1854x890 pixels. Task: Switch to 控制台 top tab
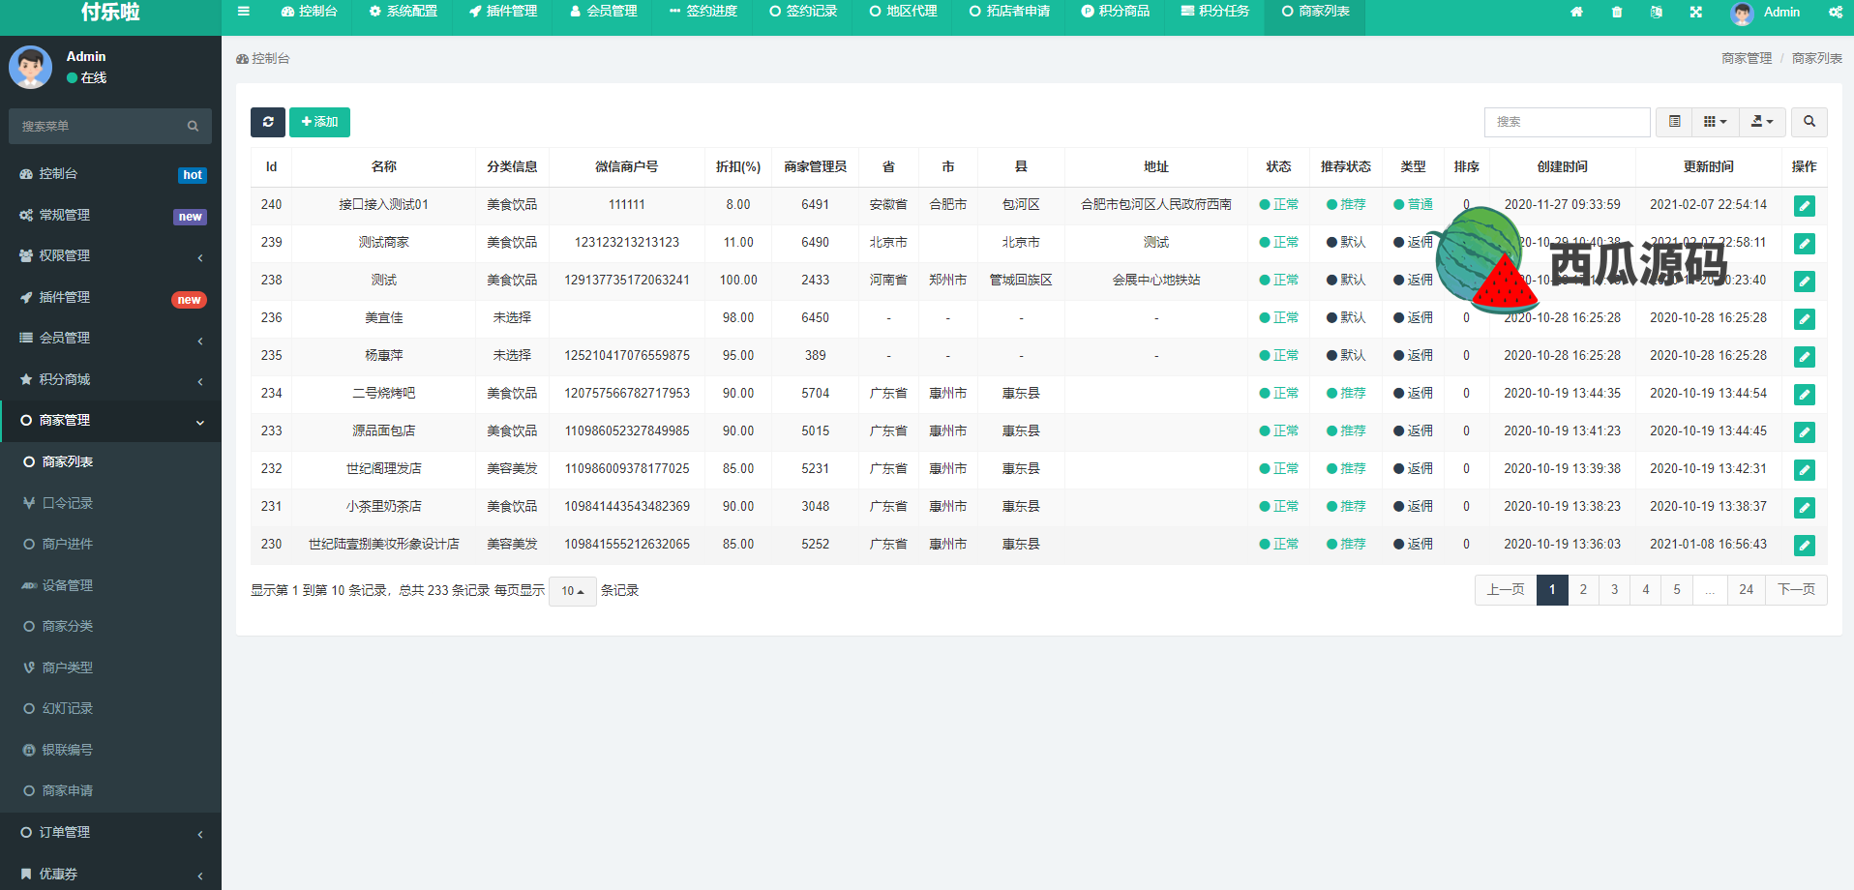point(309,12)
